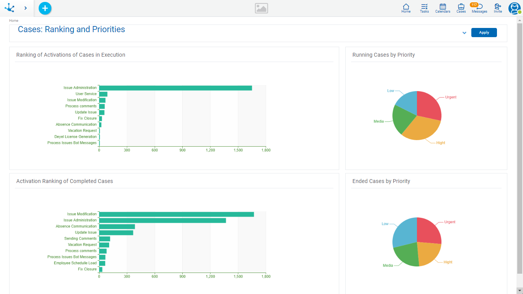Expand the filter dropdown chevron beside Apply
523x294 pixels.
464,33
